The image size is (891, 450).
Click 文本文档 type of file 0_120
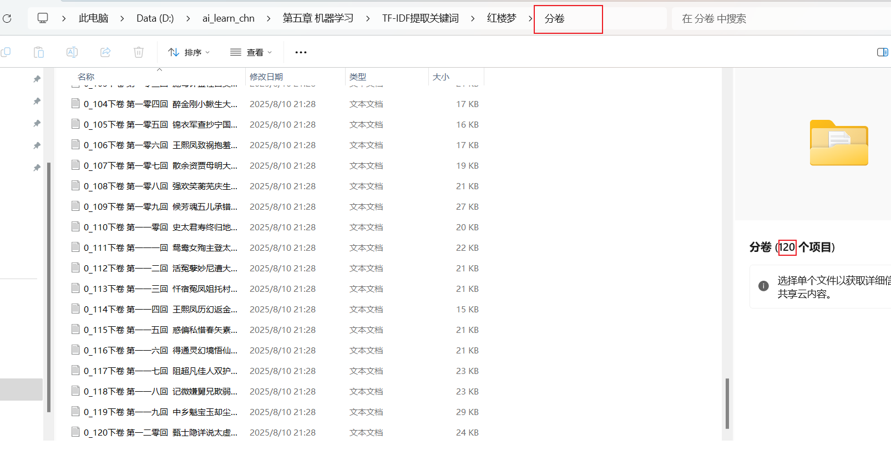point(366,432)
